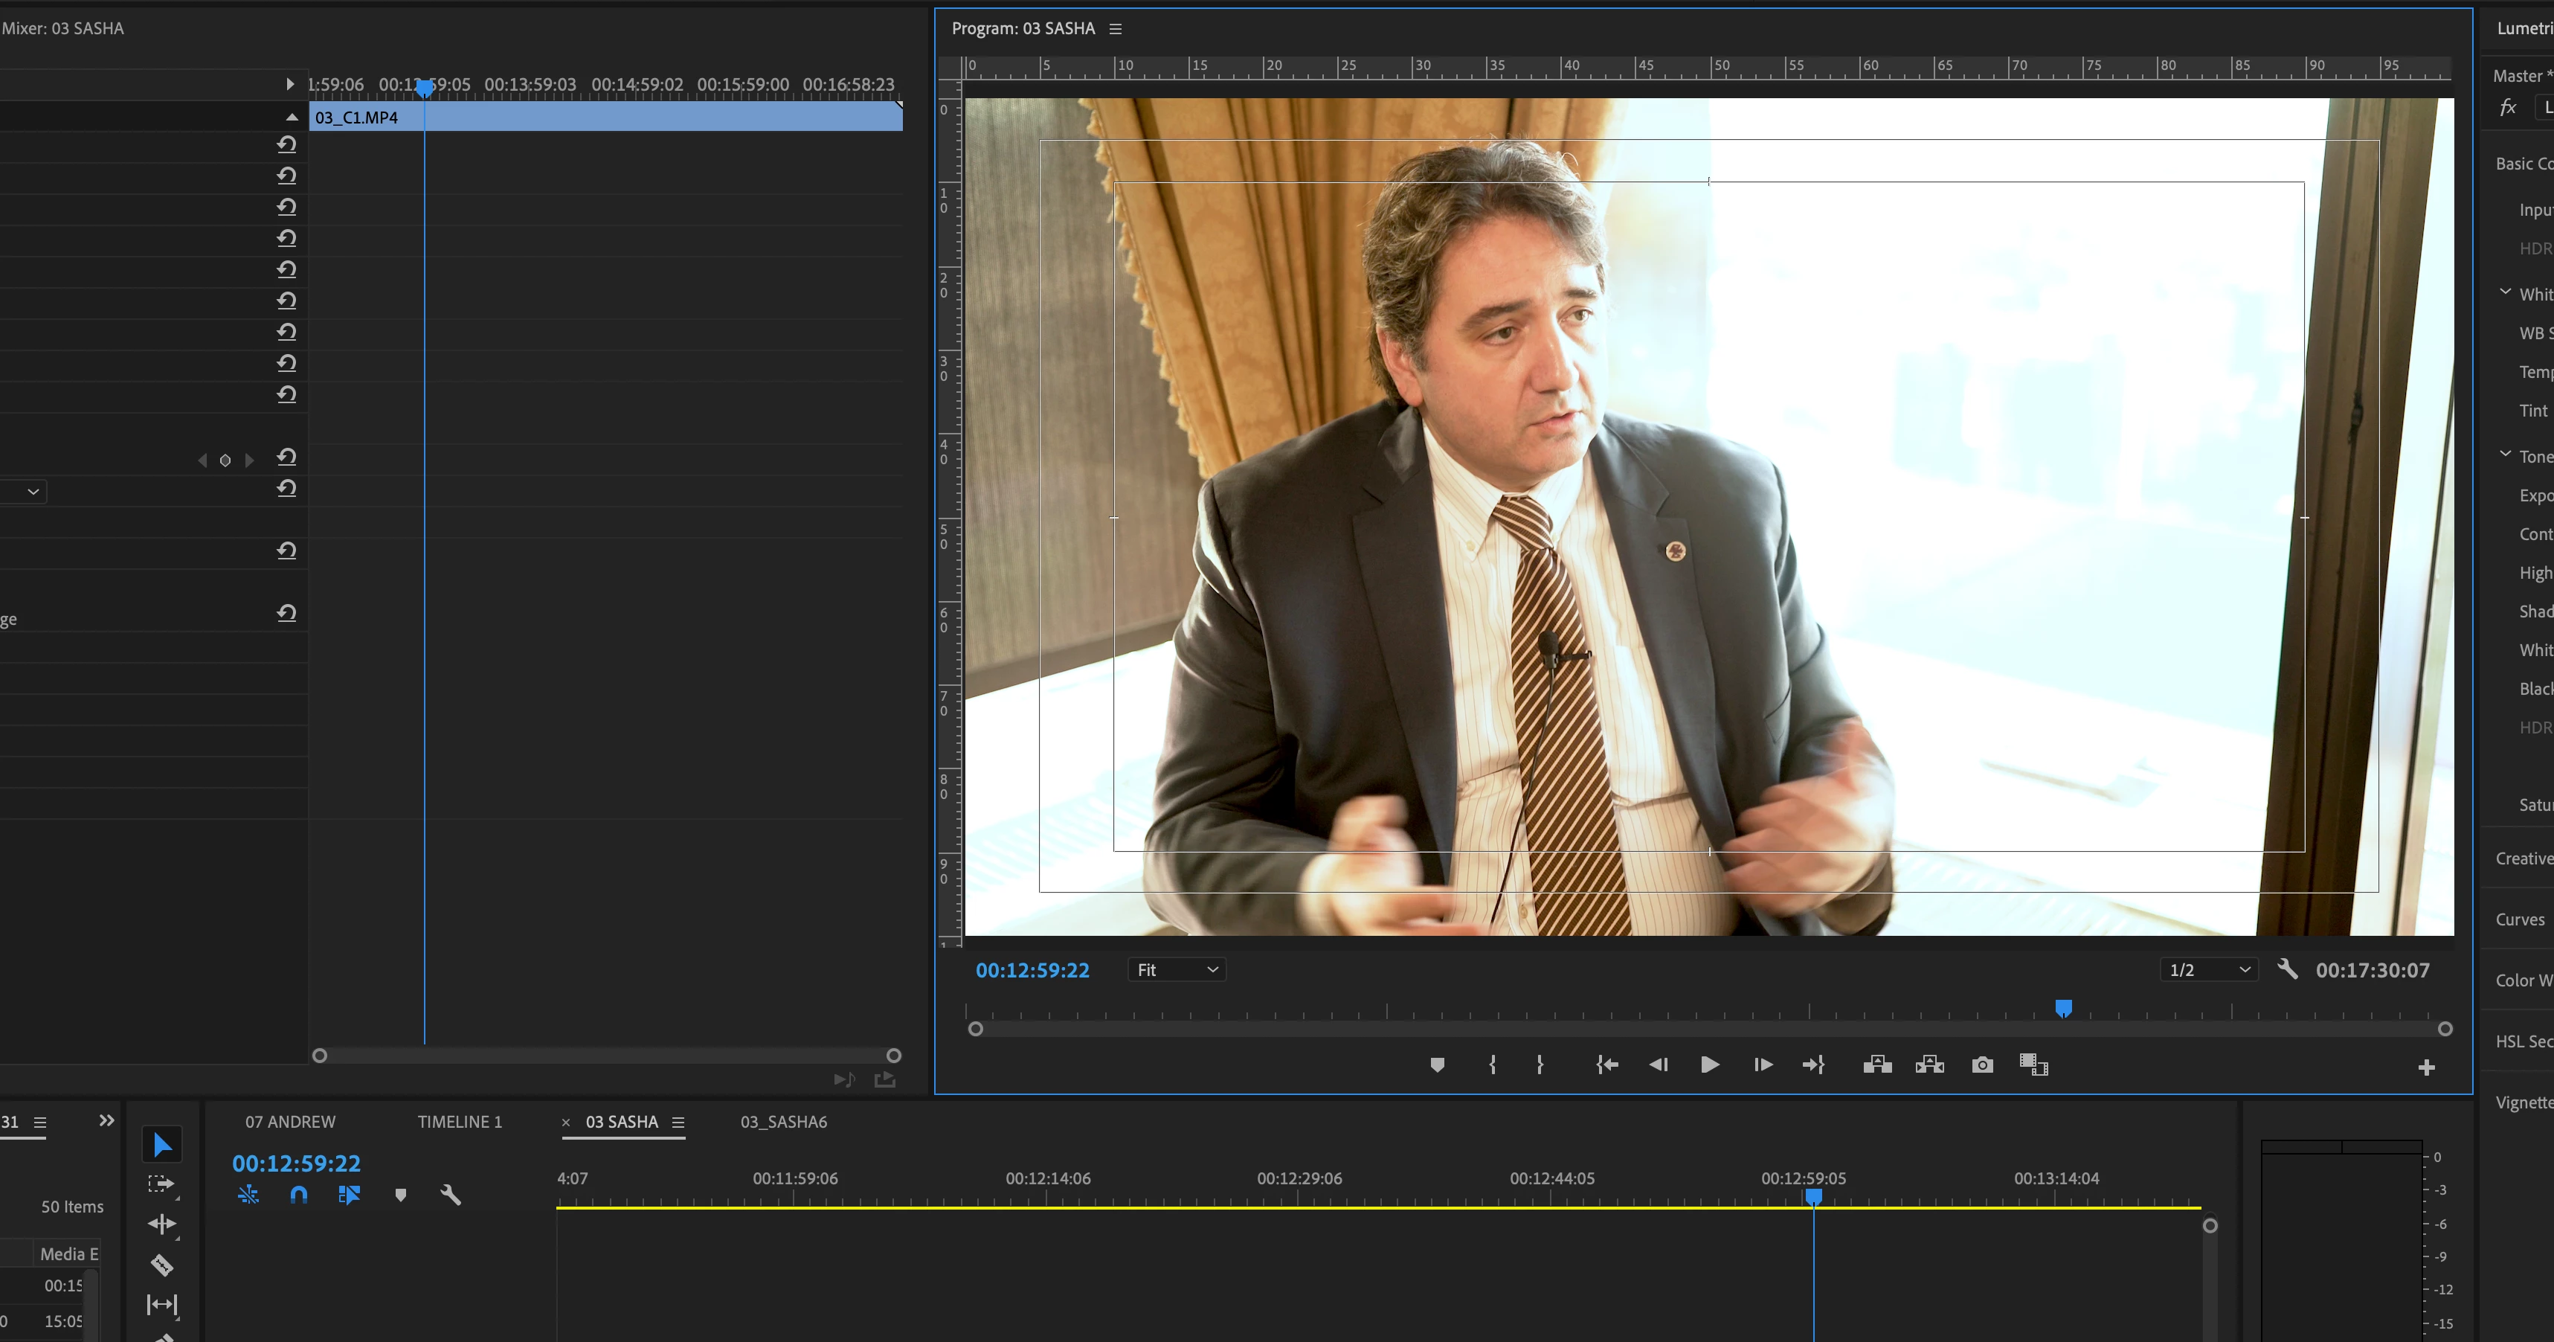Open the 1/2 playback resolution dropdown

coord(2208,970)
